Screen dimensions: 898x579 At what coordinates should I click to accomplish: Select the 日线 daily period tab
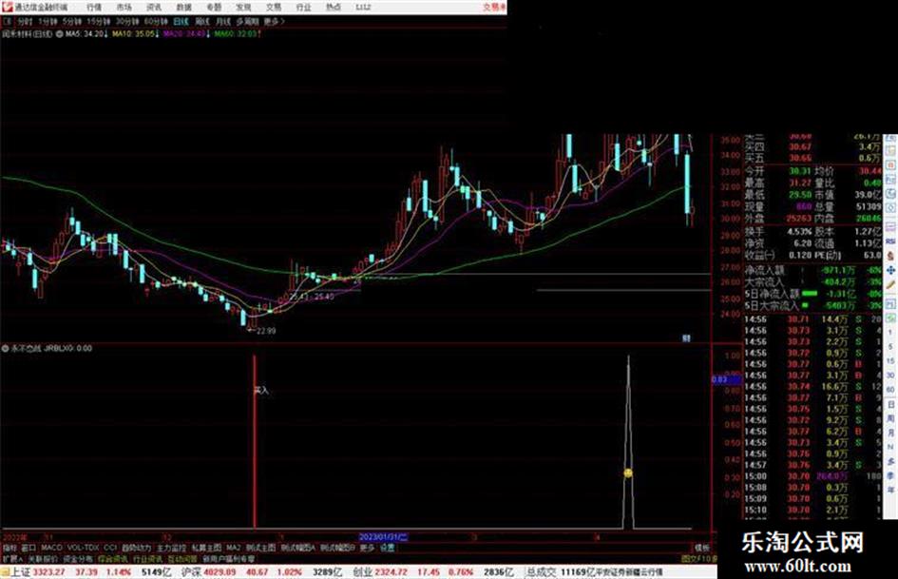(x=181, y=21)
